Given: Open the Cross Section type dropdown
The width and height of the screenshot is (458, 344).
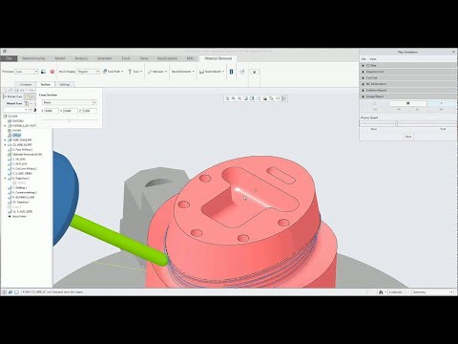Looking at the screenshot, I should click(70, 102).
